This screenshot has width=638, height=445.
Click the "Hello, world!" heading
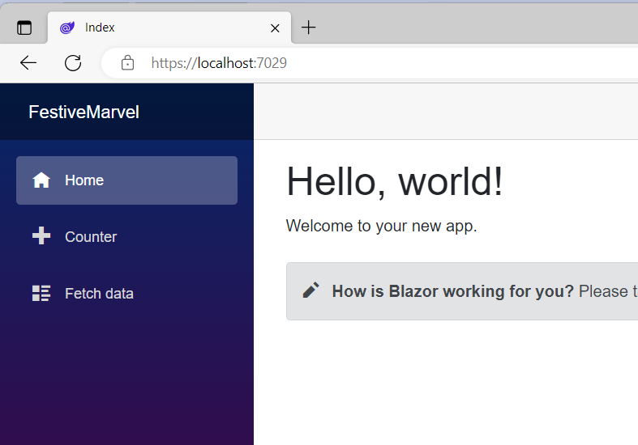(x=395, y=180)
